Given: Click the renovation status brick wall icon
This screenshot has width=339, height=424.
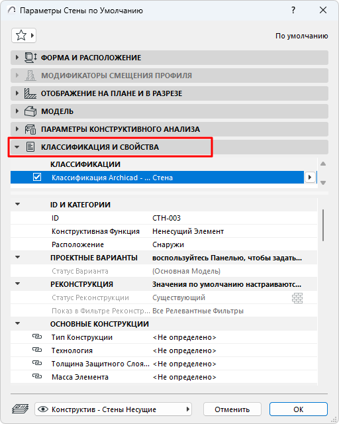Looking at the screenshot, I should (297, 297).
